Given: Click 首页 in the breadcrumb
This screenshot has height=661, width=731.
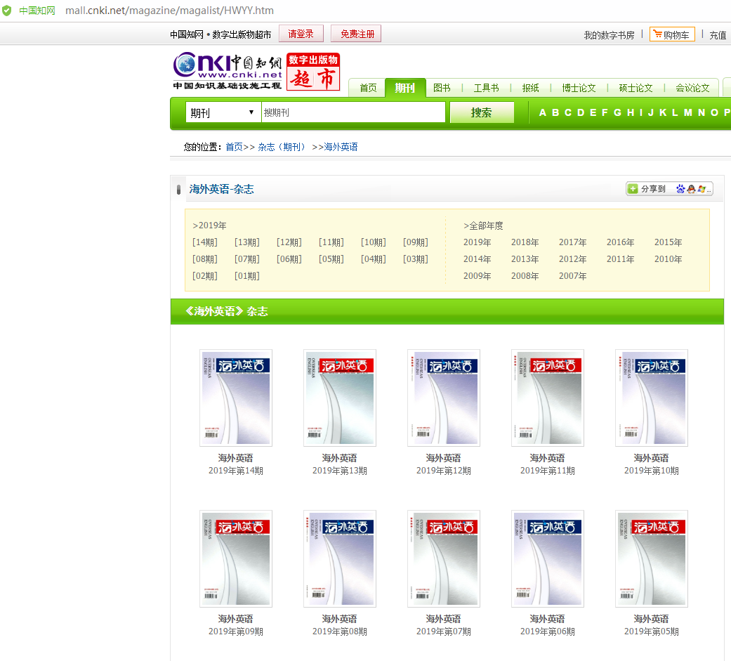Looking at the screenshot, I should click(234, 147).
